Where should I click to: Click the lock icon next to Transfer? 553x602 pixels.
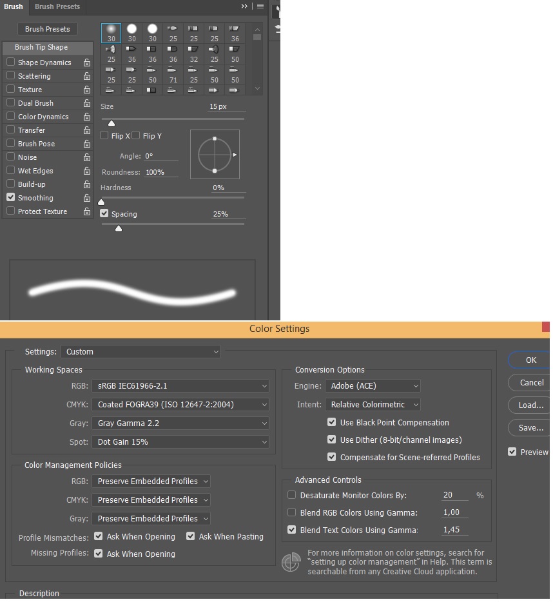[x=87, y=130]
